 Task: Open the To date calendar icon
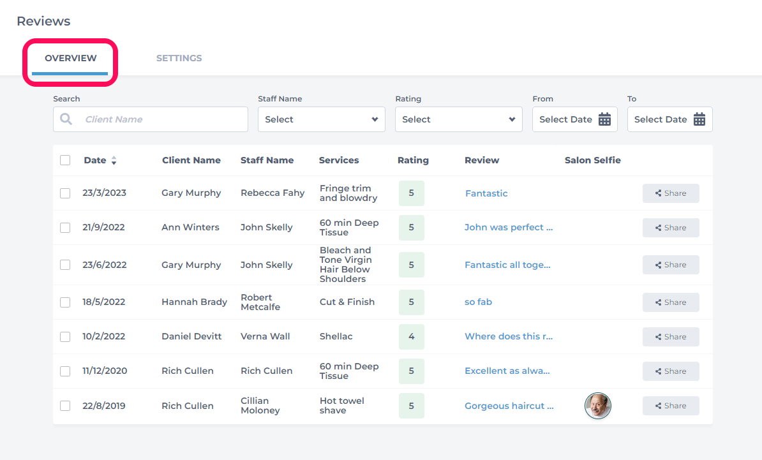(x=699, y=119)
